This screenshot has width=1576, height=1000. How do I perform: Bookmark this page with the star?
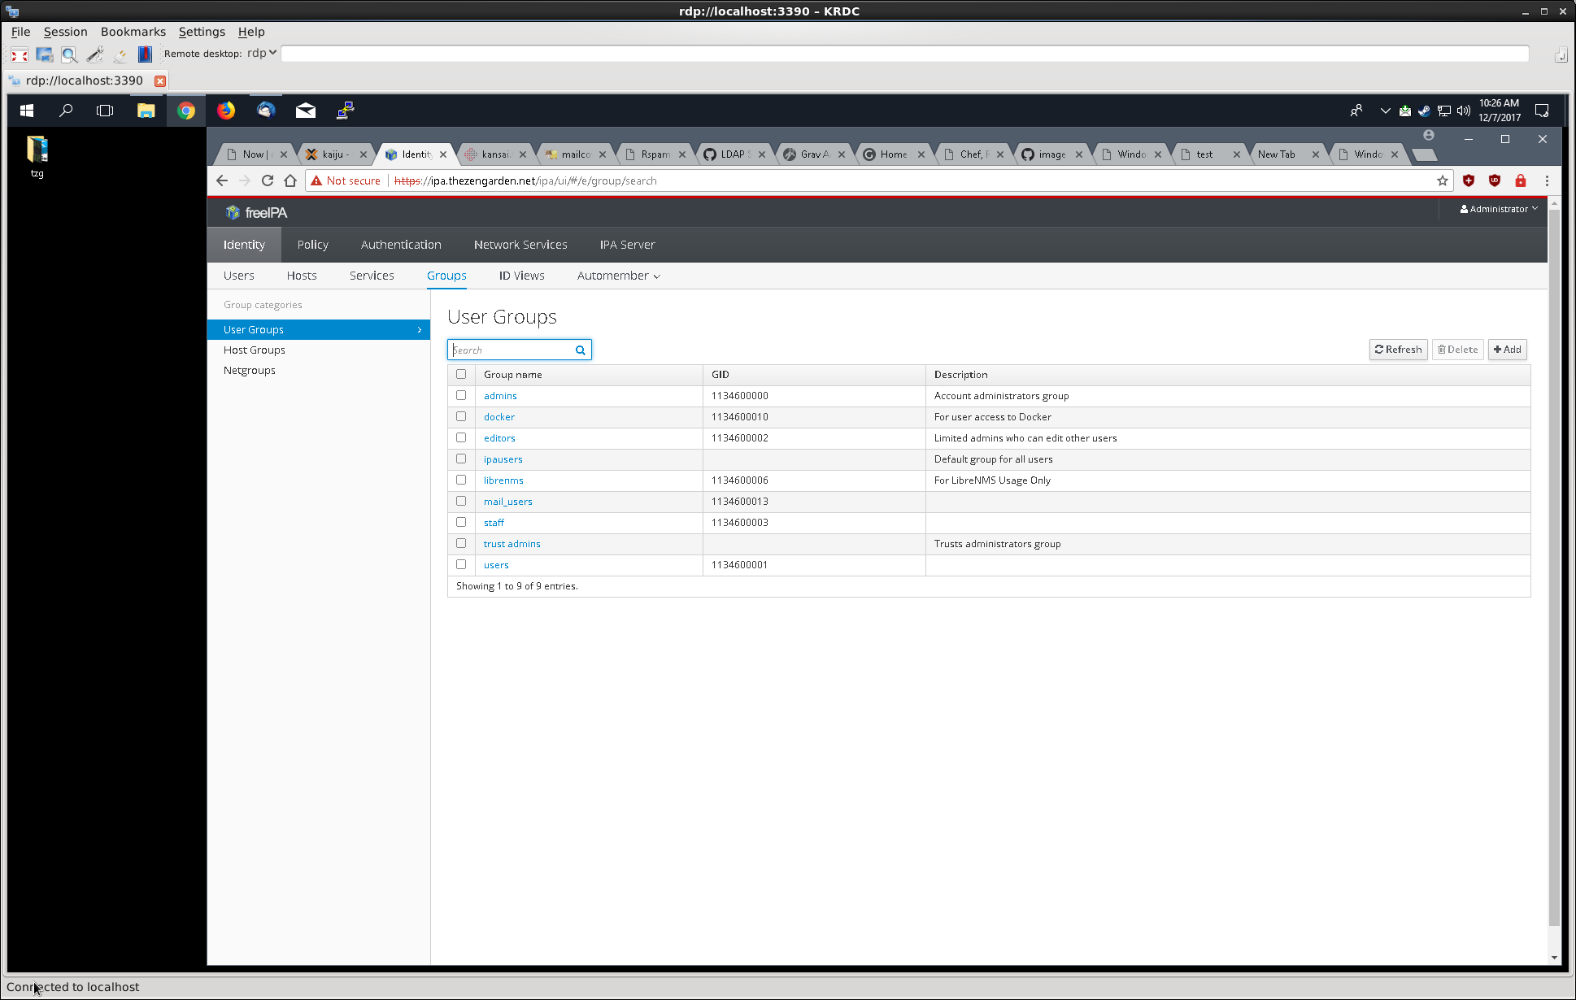coord(1443,180)
